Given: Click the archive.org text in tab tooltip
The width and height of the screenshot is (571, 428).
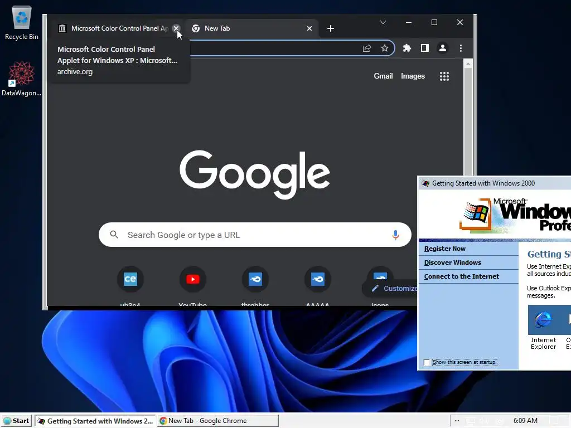Looking at the screenshot, I should click(75, 72).
